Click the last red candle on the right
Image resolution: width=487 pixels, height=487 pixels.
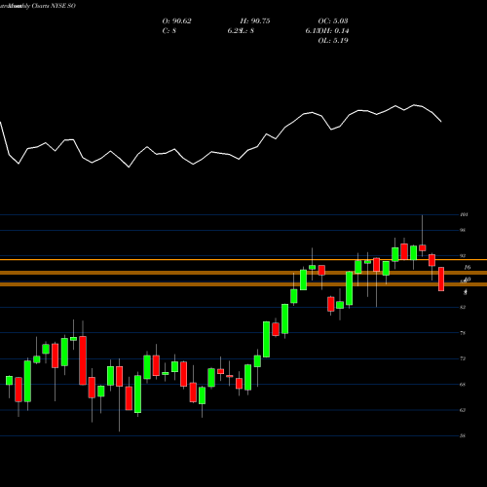[441, 279]
